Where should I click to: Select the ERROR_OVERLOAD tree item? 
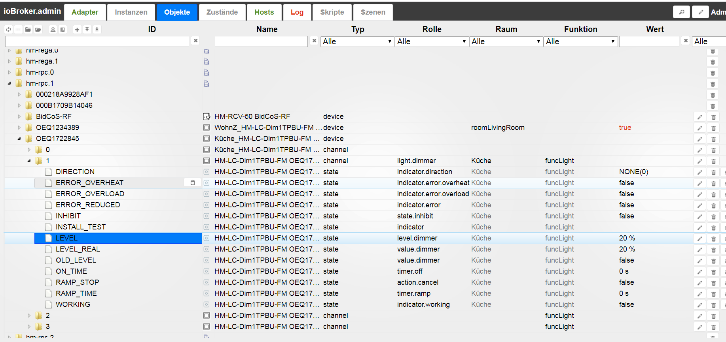tap(90, 194)
